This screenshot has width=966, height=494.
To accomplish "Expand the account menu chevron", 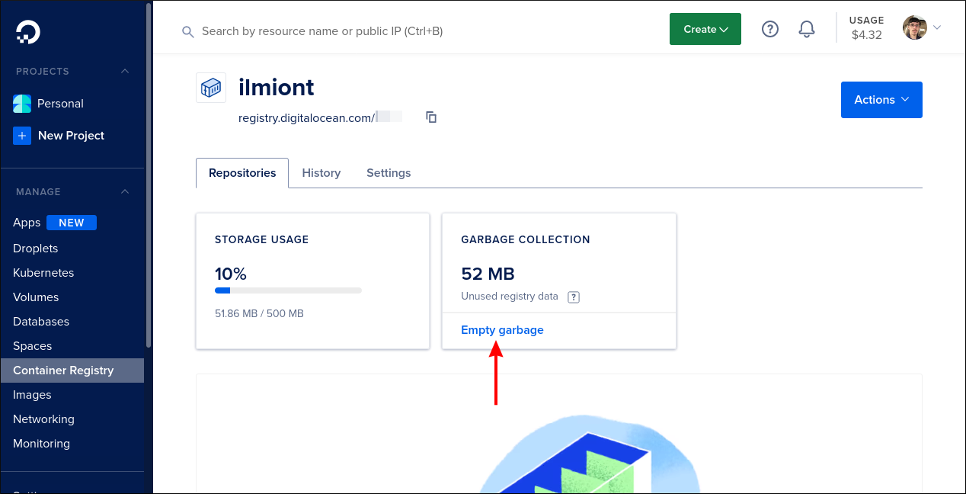I will 937,28.
